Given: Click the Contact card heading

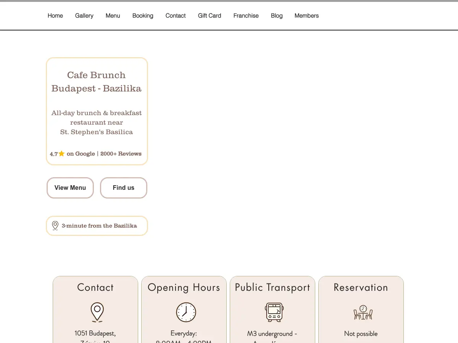Looking at the screenshot, I should pyautogui.click(x=95, y=287).
